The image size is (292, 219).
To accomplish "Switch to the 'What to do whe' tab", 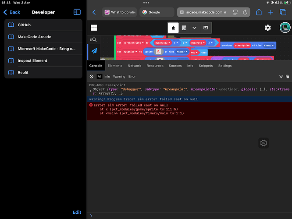I will point(119,12).
